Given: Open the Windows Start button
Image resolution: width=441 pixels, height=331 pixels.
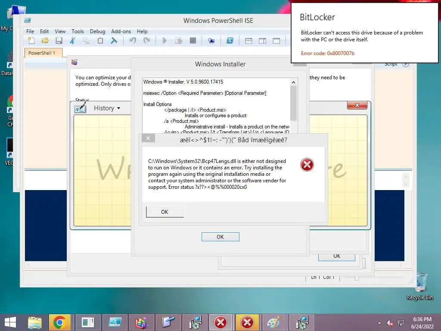Looking at the screenshot, I should 10,322.
